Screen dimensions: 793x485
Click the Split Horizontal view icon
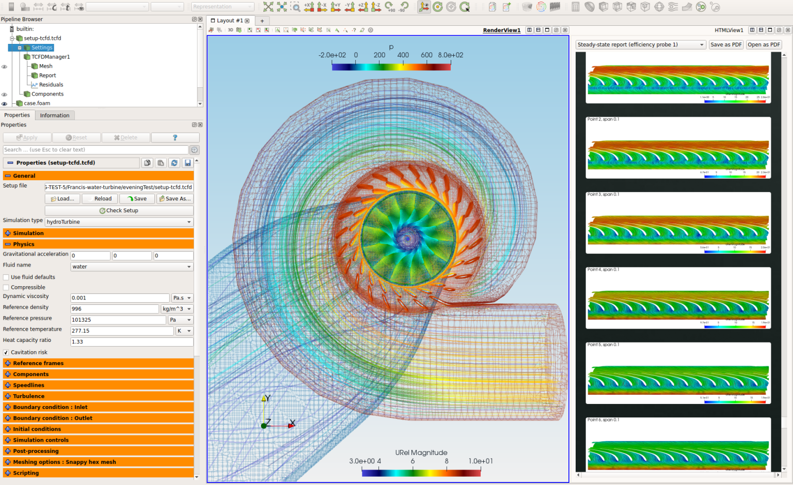530,30
